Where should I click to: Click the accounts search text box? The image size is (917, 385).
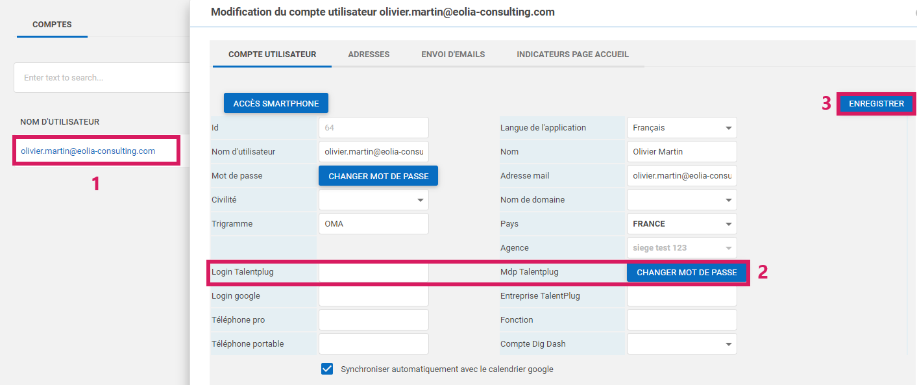pyautogui.click(x=101, y=78)
